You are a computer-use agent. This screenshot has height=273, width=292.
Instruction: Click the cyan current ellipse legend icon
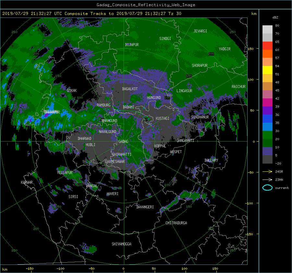(267, 188)
